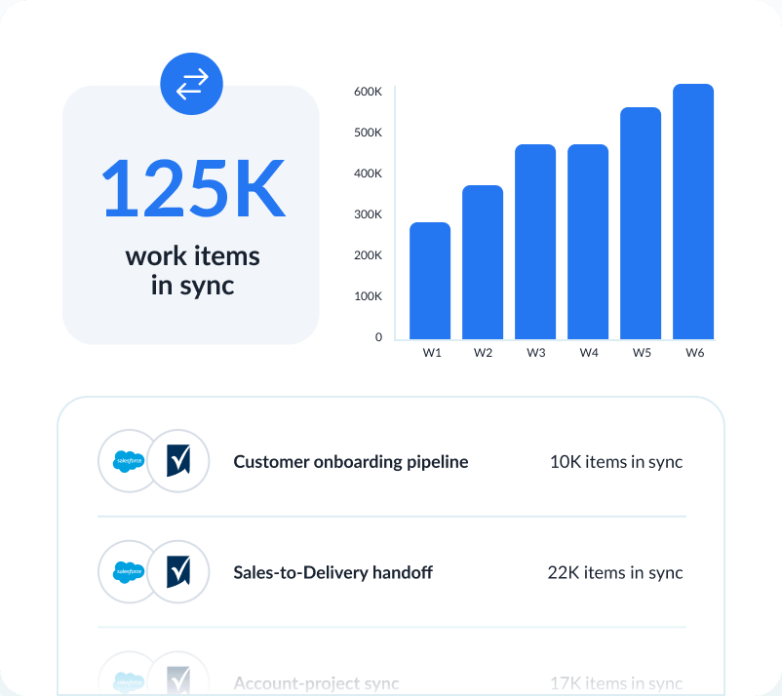
Task: Click the 400K y-axis label
Action: [x=368, y=173]
